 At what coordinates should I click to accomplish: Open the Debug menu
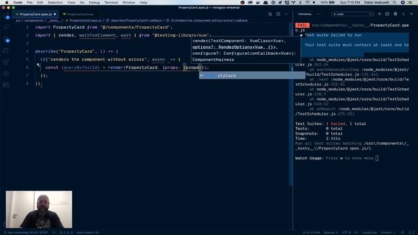tap(94, 3)
